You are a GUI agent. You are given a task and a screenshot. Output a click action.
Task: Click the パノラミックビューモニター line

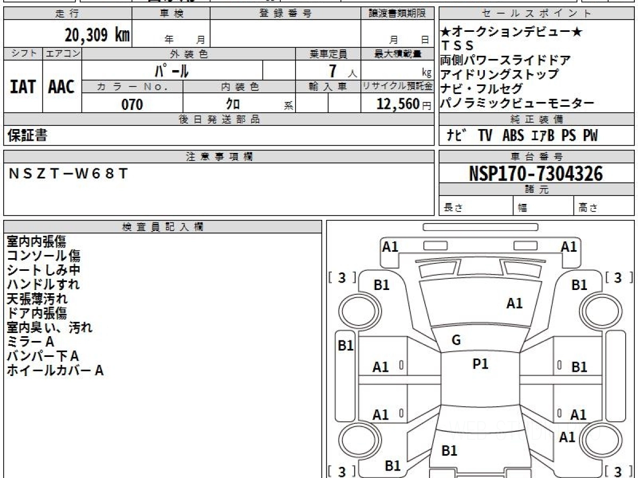[x=517, y=103]
